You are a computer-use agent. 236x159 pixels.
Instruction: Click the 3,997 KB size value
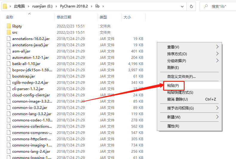point(136,70)
